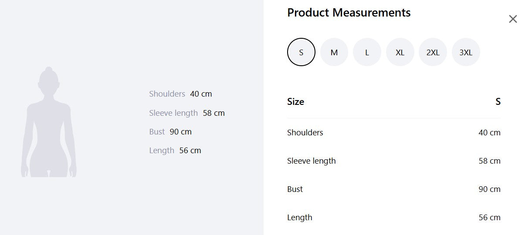The width and height of the screenshot is (522, 235).
Task: Click the 58 cm value in the table
Action: [489, 161]
